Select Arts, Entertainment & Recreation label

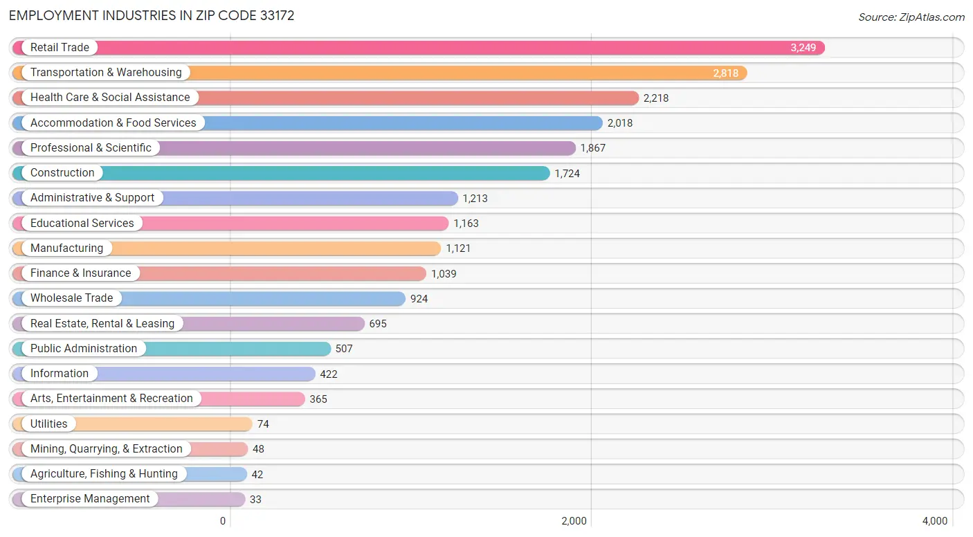point(111,399)
